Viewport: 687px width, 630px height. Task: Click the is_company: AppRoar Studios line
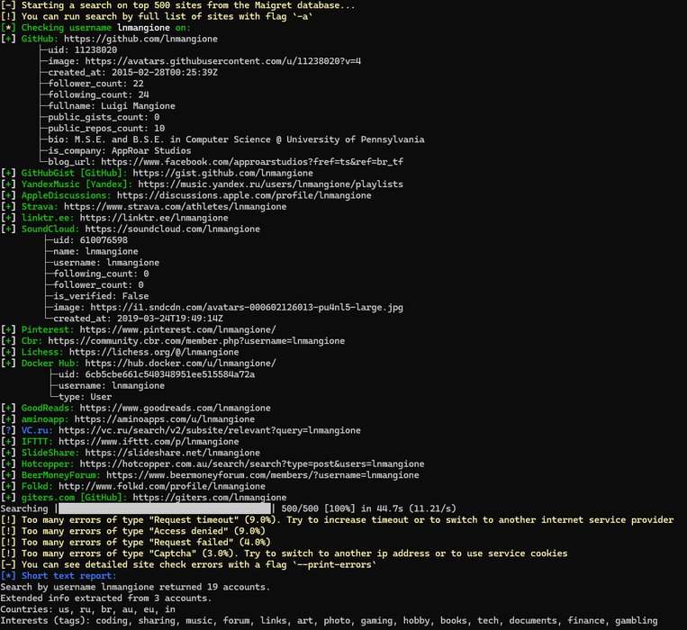point(119,151)
